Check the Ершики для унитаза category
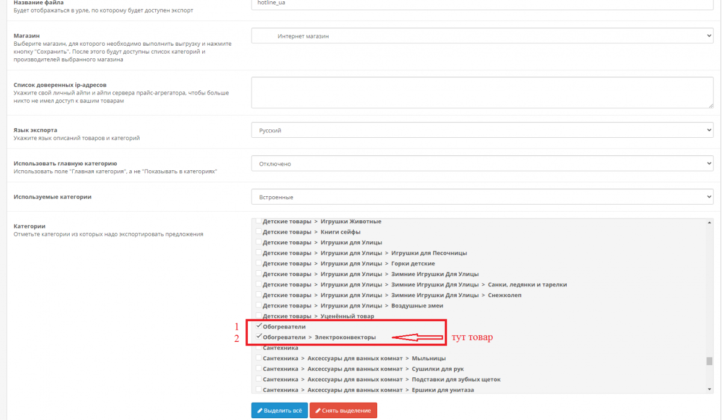The image size is (722, 420). 259,390
